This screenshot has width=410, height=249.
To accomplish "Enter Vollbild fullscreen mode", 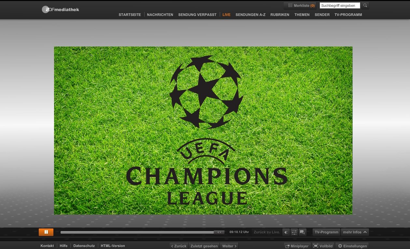I will (x=323, y=246).
